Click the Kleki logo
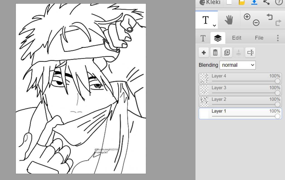 (x=210, y=2)
